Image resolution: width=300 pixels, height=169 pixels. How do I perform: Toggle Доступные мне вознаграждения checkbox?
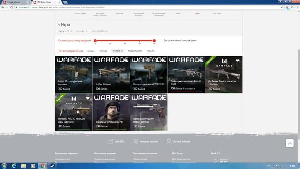tap(160, 41)
